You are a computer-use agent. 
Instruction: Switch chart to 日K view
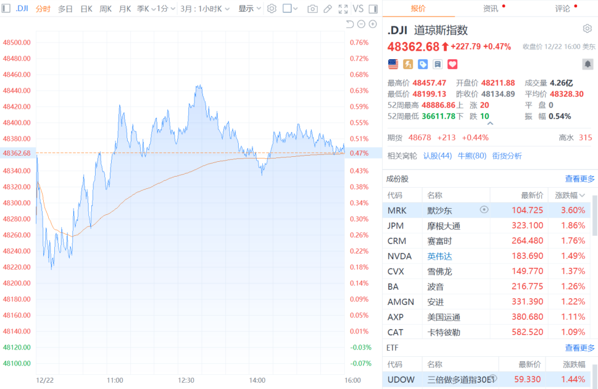tap(86, 9)
